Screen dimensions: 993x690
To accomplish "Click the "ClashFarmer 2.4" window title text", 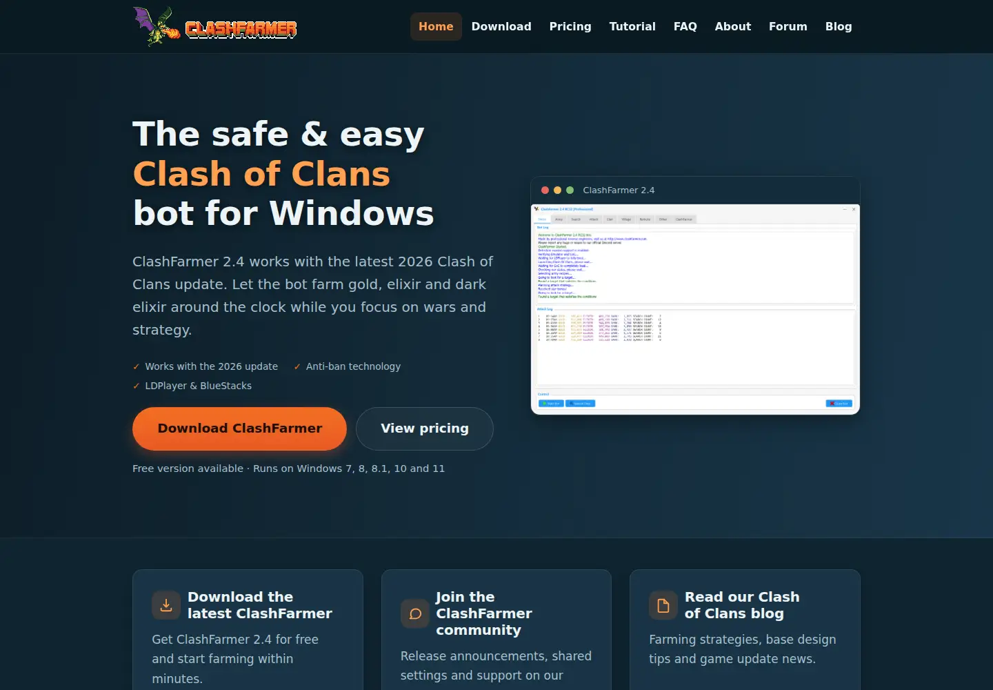I will click(619, 190).
